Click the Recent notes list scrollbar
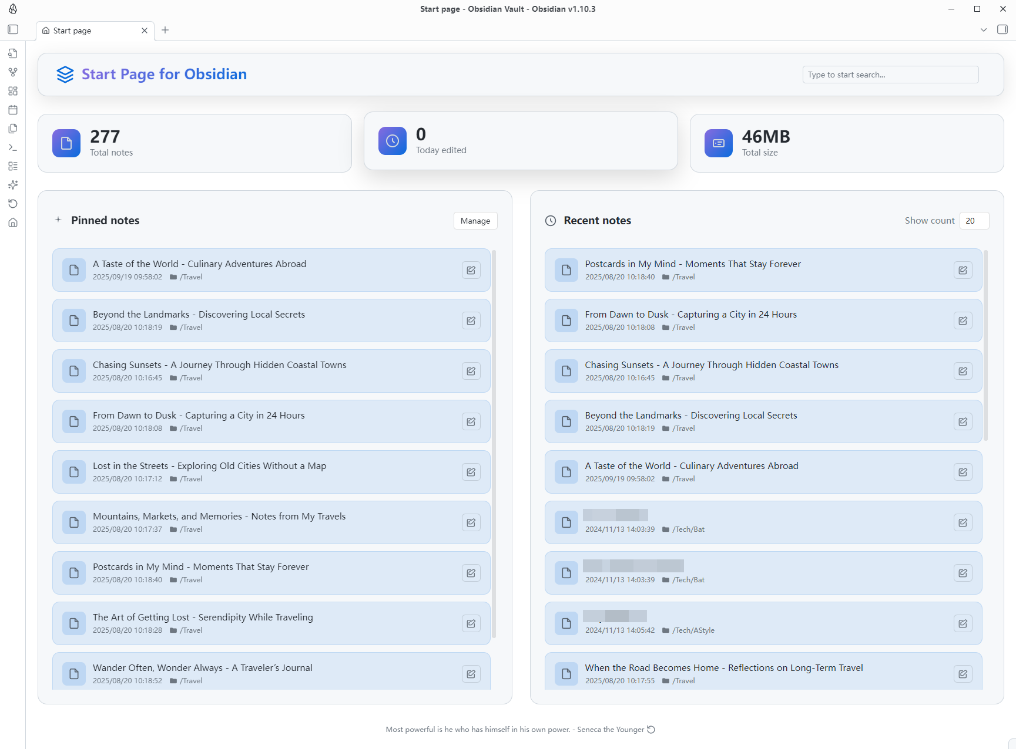This screenshot has height=749, width=1016. point(986,345)
